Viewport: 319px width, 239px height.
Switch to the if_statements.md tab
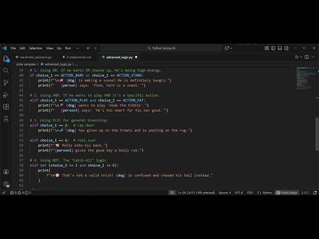pyautogui.click(x=77, y=57)
